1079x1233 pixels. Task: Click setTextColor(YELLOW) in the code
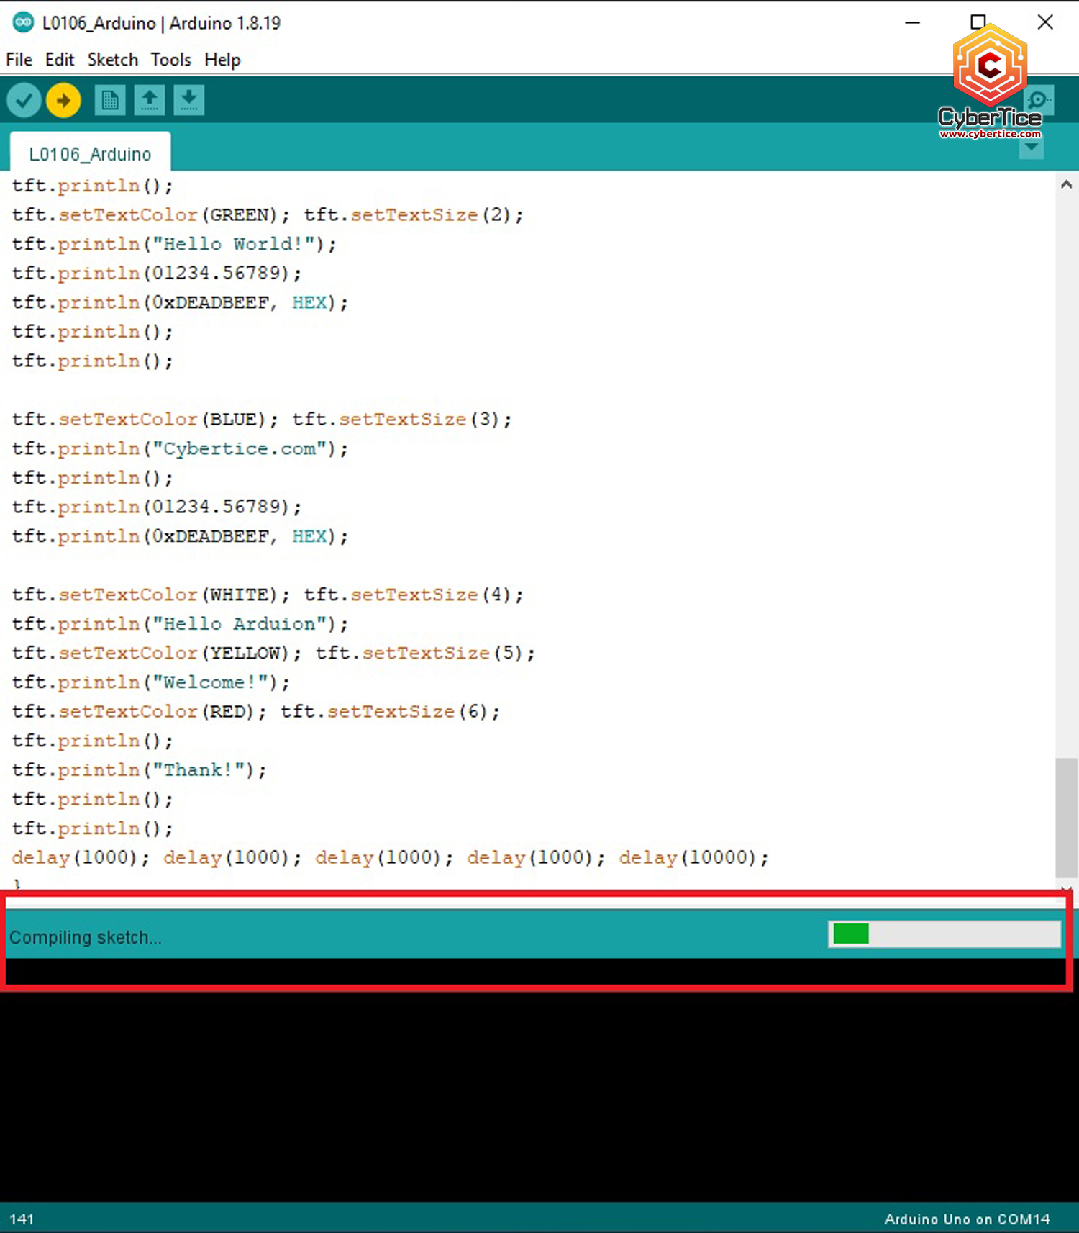(174, 653)
